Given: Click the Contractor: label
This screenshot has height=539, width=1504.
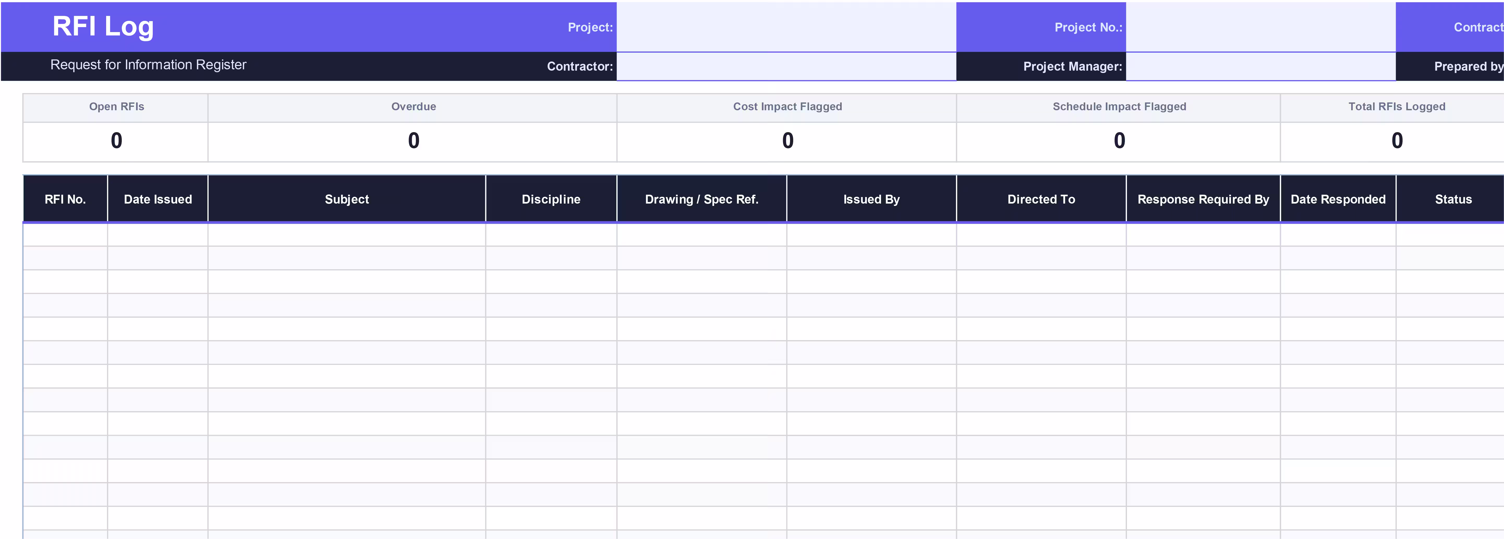Looking at the screenshot, I should click(x=580, y=66).
